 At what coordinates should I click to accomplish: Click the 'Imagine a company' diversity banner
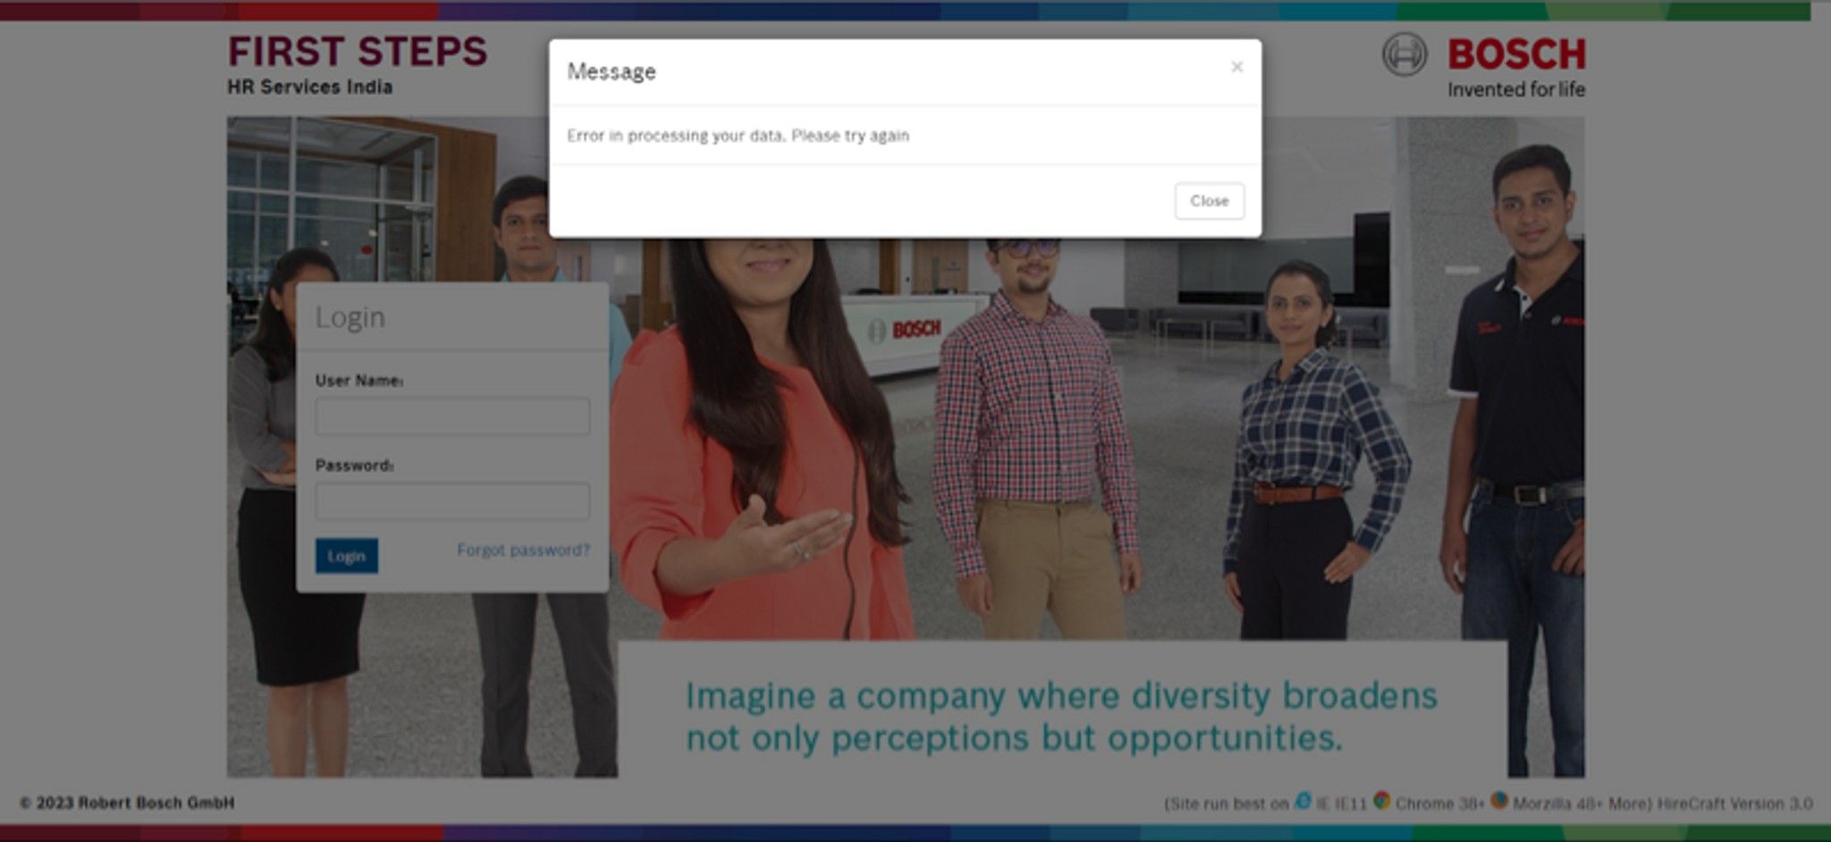click(1060, 716)
